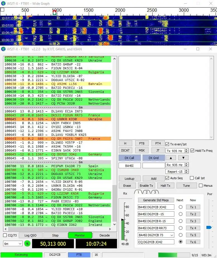
Task: Click the up arrow frequency shift button
Action: tap(171, 158)
